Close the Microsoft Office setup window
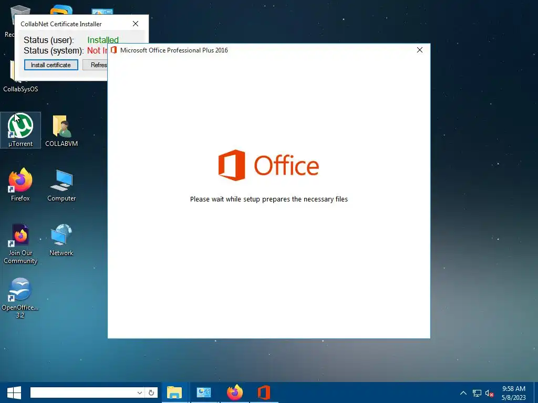 point(420,50)
